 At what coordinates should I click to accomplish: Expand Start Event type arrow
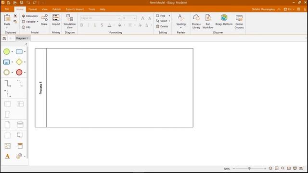pos(12,52)
